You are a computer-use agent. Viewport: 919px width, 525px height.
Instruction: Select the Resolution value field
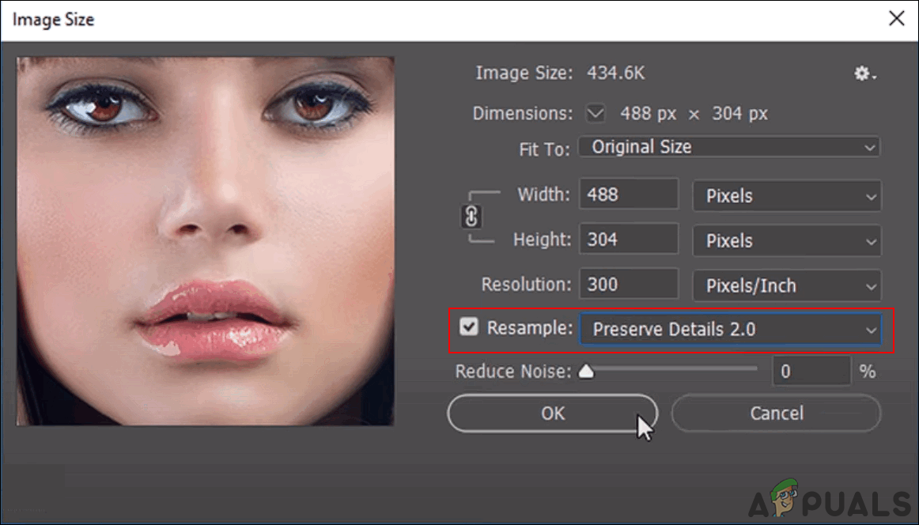(x=628, y=285)
